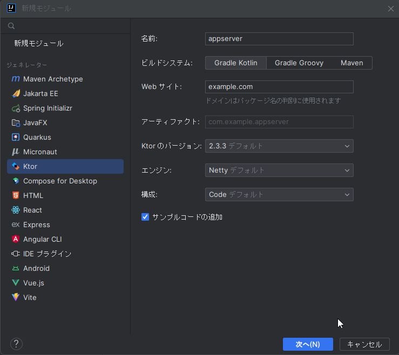The width and height of the screenshot is (399, 355).
Task: Click the アーティファクト field
Action: tap(279, 122)
